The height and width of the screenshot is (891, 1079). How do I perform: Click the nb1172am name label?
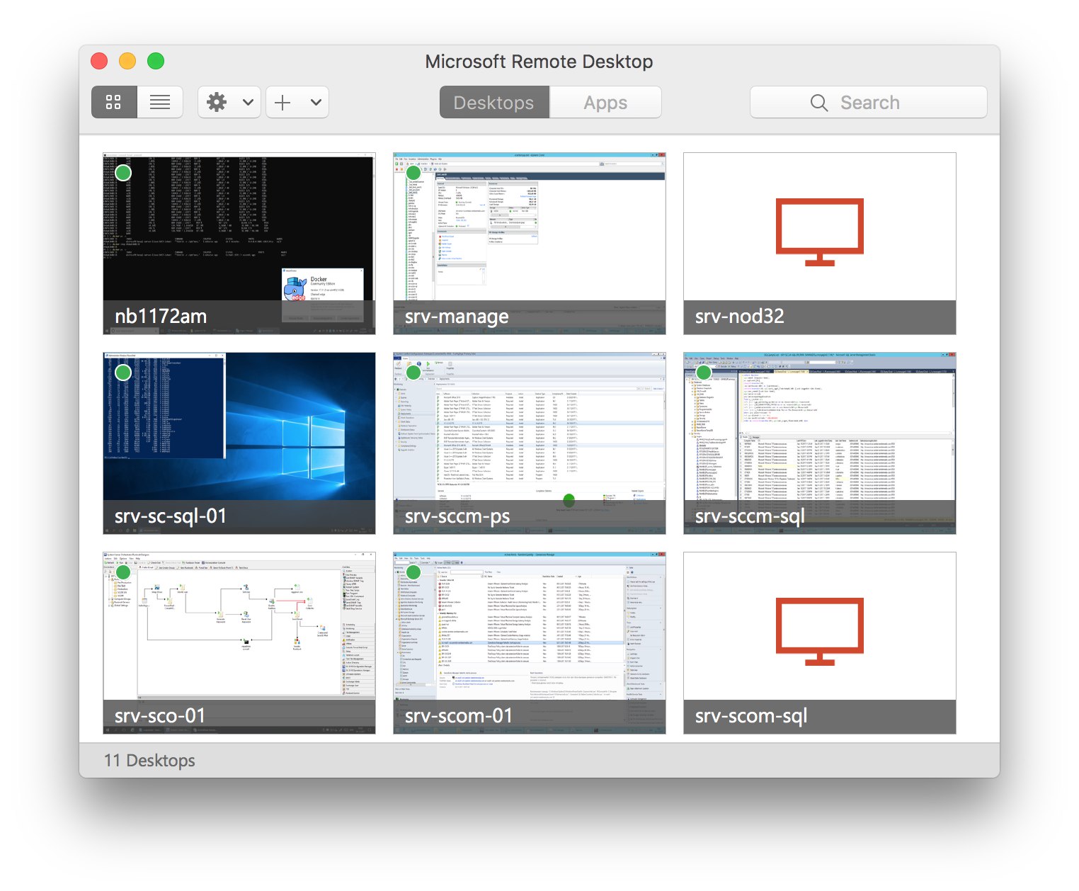161,317
